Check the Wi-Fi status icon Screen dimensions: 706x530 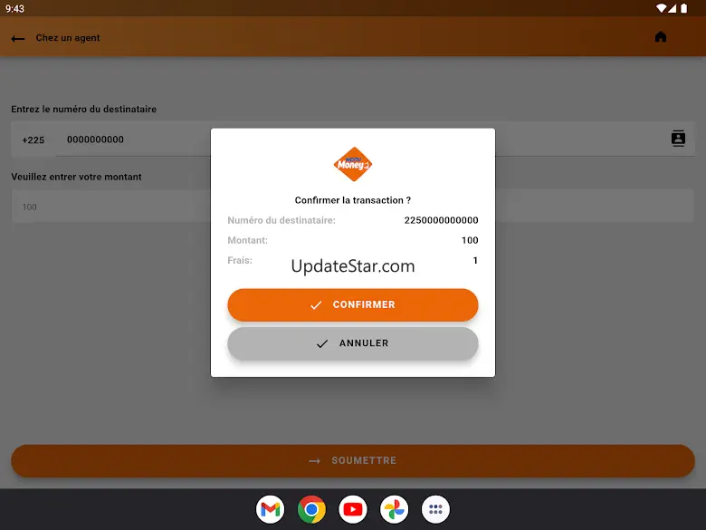661,8
